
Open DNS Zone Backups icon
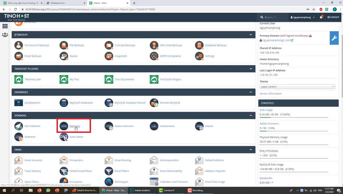[x=154, y=45]
